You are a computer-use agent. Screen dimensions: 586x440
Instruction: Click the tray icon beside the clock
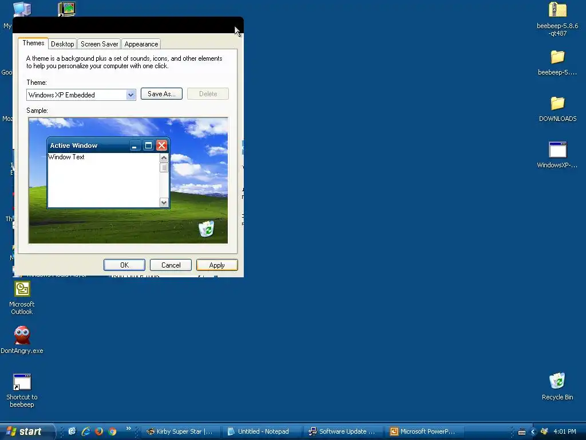[544, 431]
